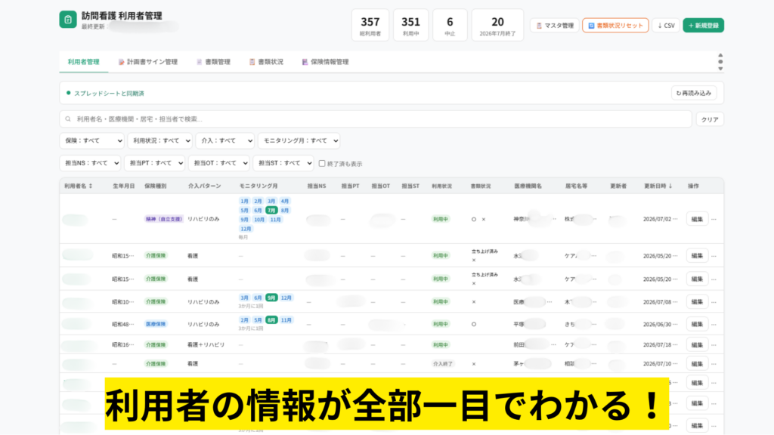Open more options for 2026/07/18 row
Screen dimensions: 774x435
tap(714, 344)
